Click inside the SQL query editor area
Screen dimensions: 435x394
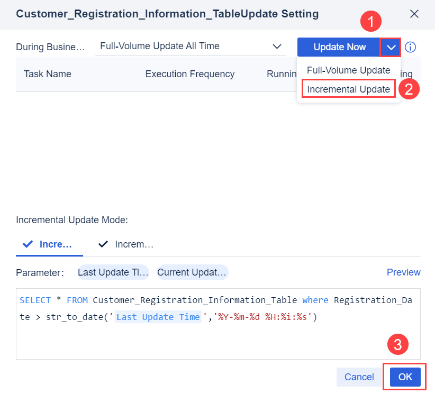pos(212,338)
